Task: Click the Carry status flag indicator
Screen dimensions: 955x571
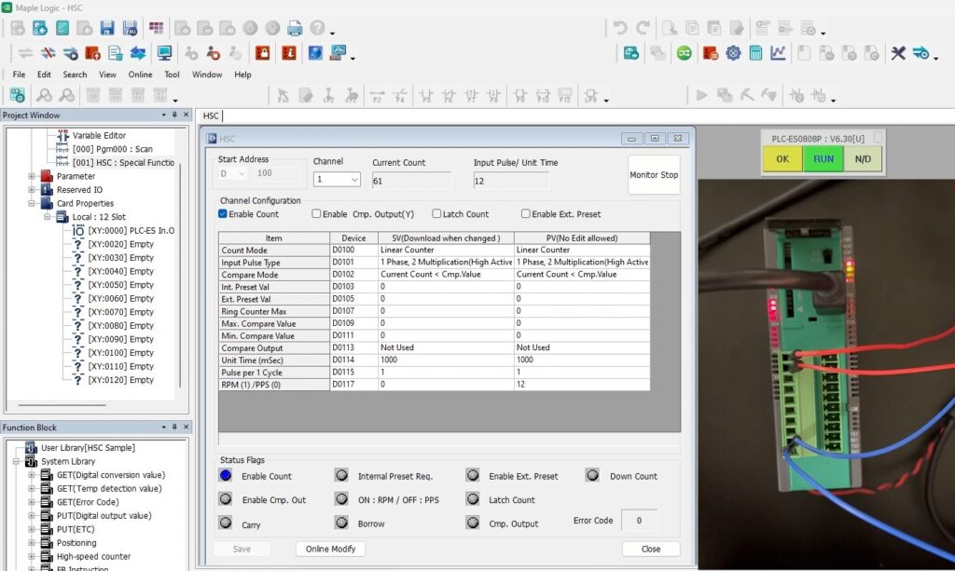Action: click(x=226, y=523)
